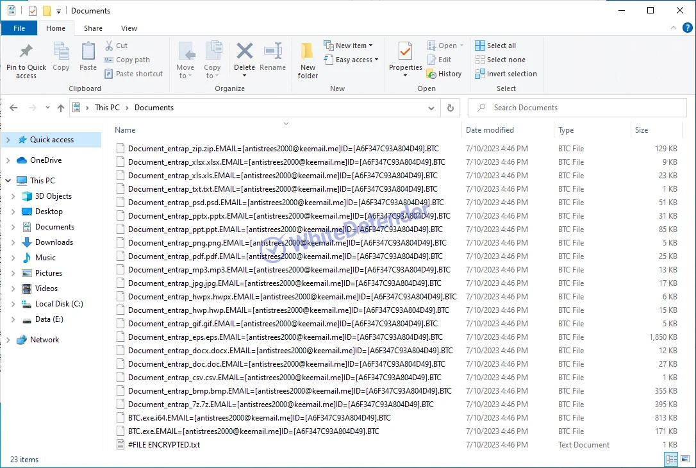Switch to the details view in the status bar
This screenshot has width=696, height=468.
tap(672, 459)
